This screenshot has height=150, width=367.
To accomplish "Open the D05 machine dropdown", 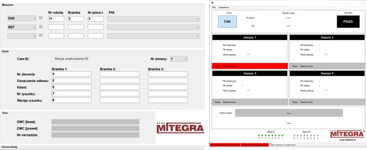I will point(22,19).
